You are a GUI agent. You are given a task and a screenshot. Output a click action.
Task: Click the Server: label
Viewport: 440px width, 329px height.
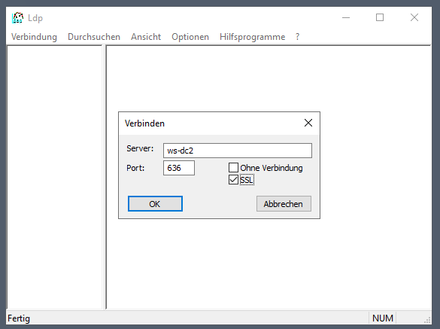pos(140,148)
